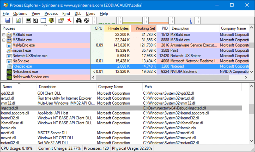This screenshot has height=152, width=255.
Task: Select the Injected.dll row
Action: pos(121,108)
